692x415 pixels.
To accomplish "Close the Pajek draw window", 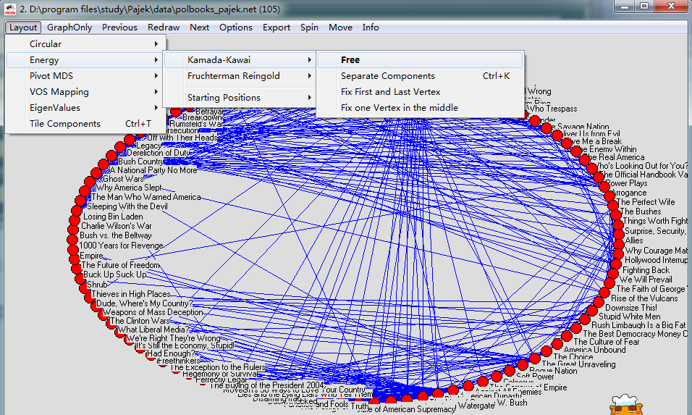I will [671, 7].
